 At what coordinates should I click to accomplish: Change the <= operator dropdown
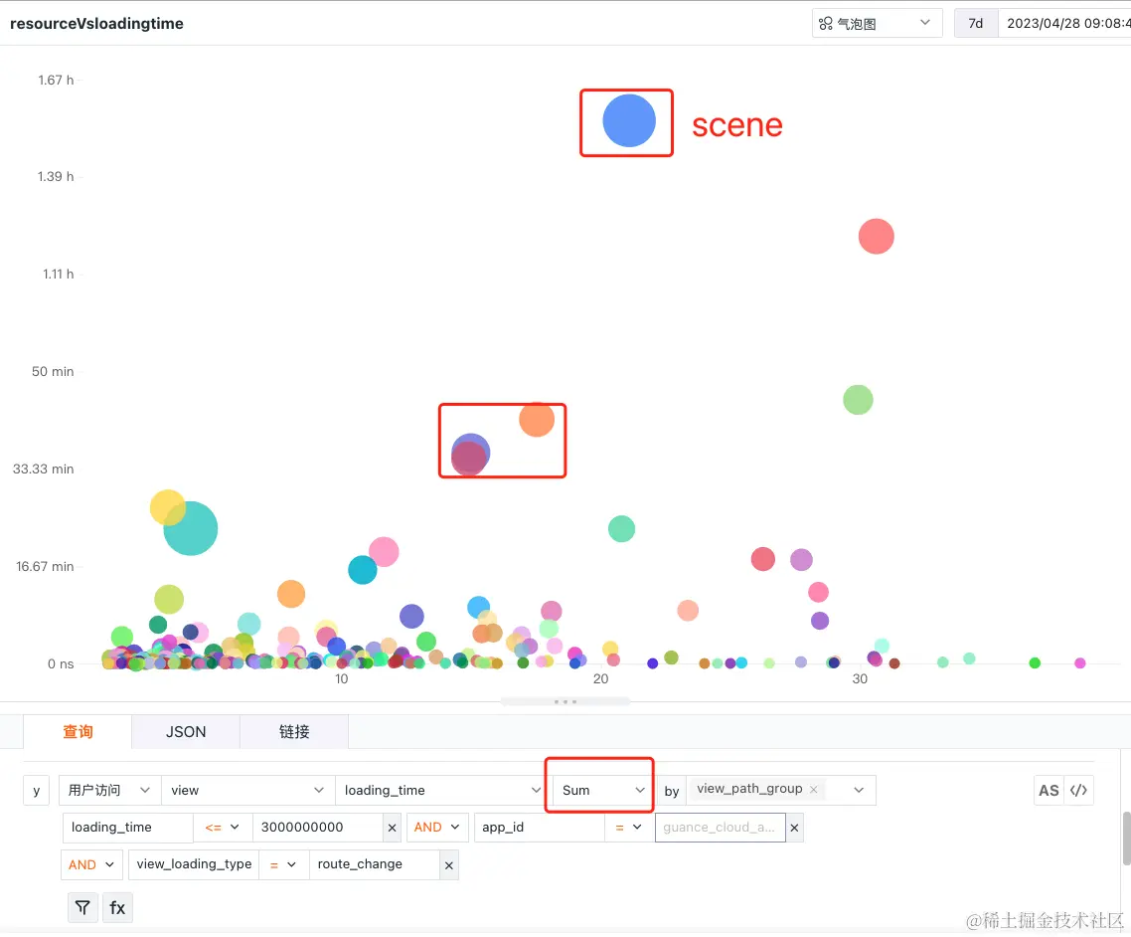223,828
